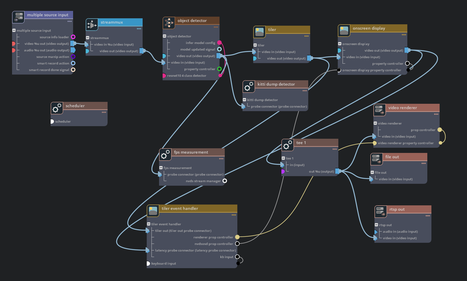Collapse the kitti dump detector component
This screenshot has width=467, height=281.
point(244,100)
